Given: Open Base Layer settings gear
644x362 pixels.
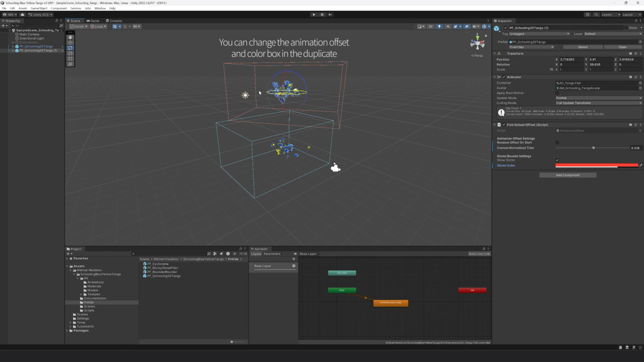Looking at the screenshot, I should pos(294,266).
